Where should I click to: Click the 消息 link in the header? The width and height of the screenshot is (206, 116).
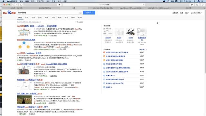(182, 13)
